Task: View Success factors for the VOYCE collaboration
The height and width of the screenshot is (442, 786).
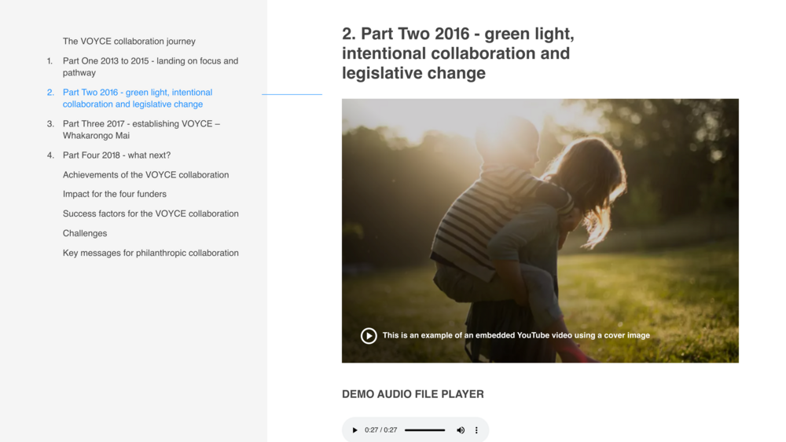Action: 150,214
